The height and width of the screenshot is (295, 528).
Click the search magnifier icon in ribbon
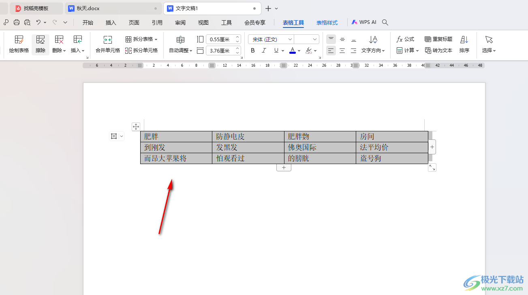385,23
